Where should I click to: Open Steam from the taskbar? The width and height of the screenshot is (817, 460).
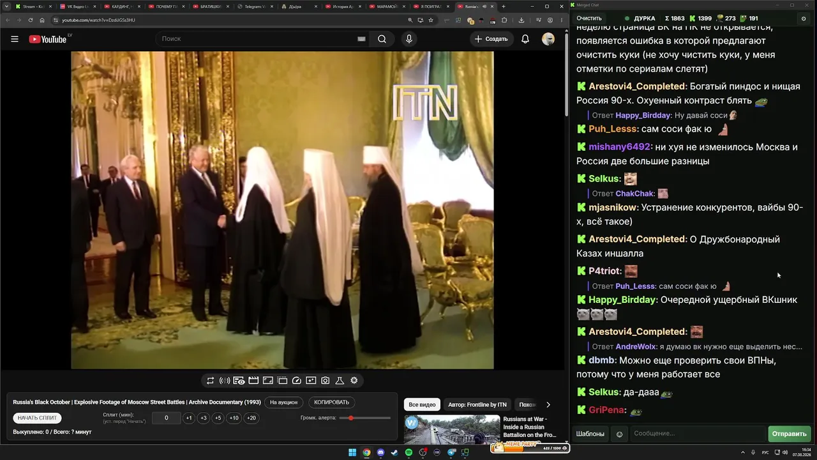(x=395, y=452)
